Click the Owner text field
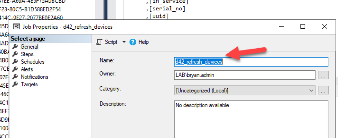 (245, 75)
